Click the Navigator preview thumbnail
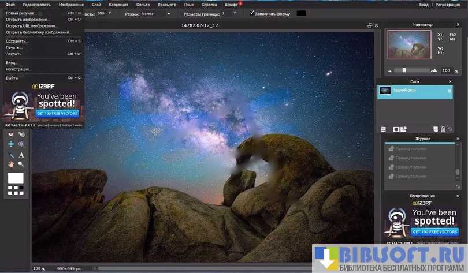Image resolution: width=468 pixels, height=273 pixels. pyautogui.click(x=409, y=44)
